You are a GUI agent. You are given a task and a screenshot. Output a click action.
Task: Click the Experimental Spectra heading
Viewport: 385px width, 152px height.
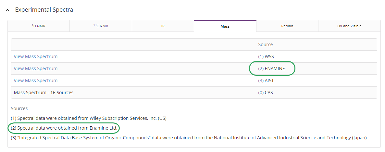point(44,10)
